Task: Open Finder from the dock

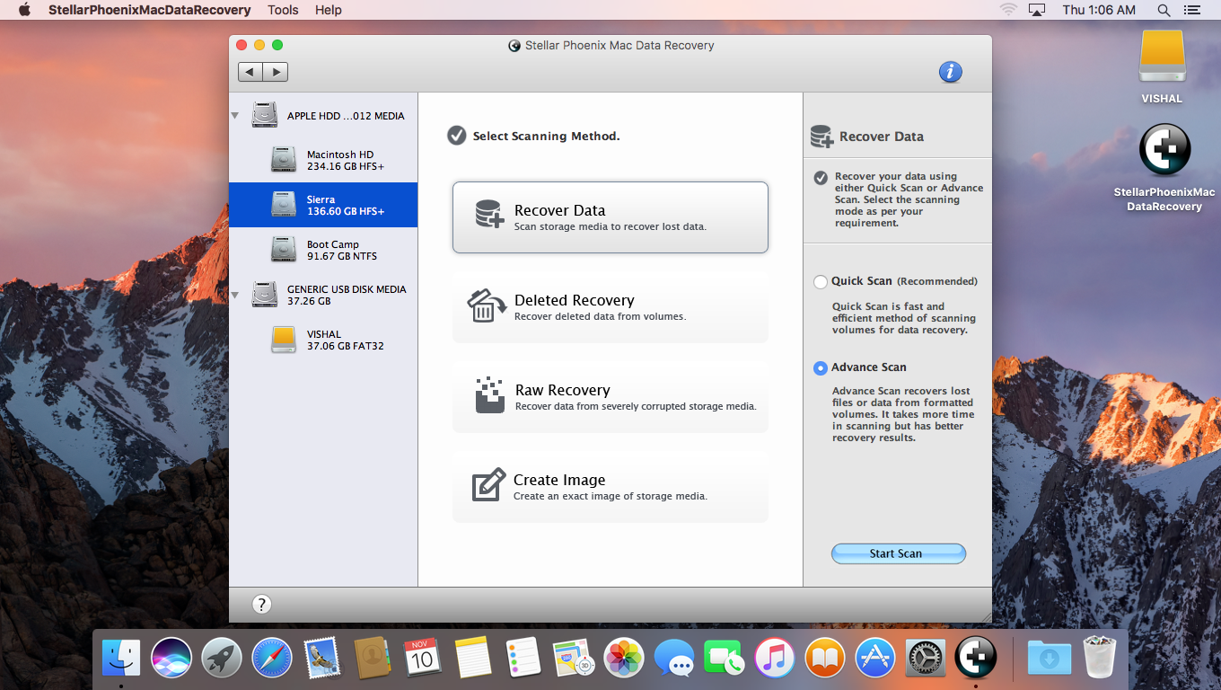Action: (121, 658)
